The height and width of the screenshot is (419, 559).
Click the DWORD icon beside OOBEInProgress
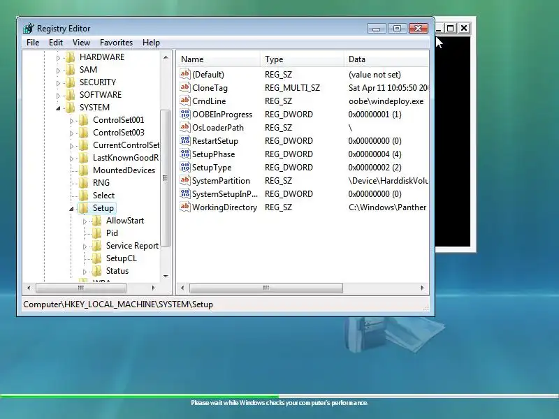[184, 114]
